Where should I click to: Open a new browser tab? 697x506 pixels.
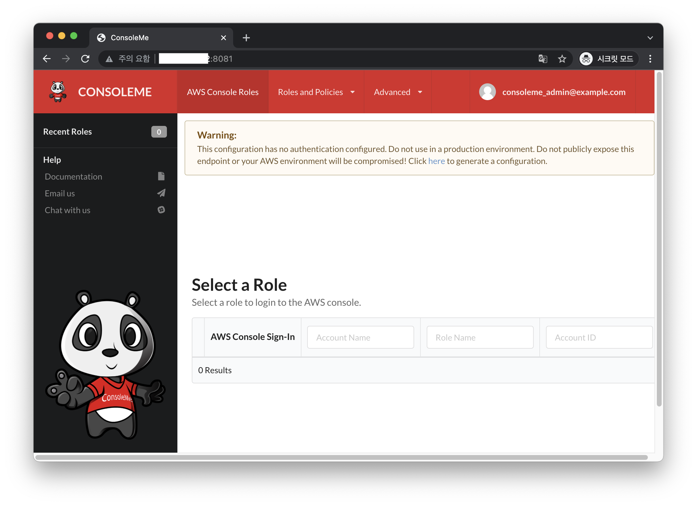246,38
